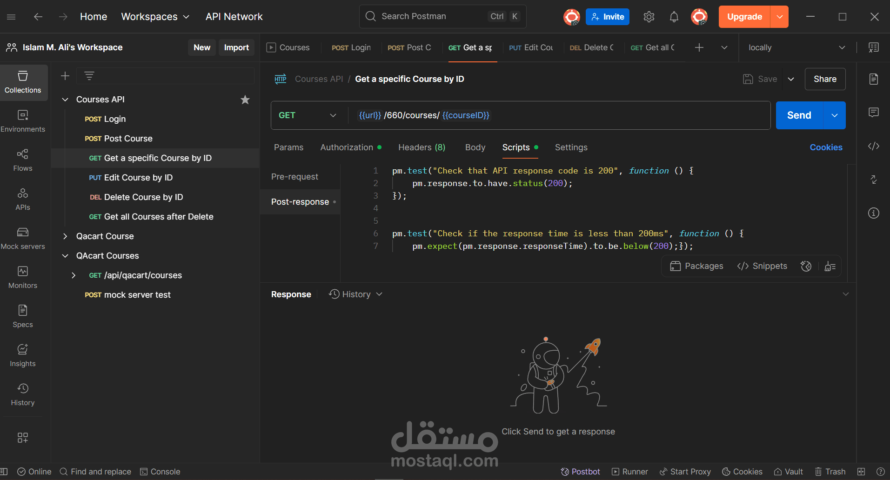This screenshot has height=480, width=890.
Task: Open the POST Login request tab
Action: click(351, 47)
